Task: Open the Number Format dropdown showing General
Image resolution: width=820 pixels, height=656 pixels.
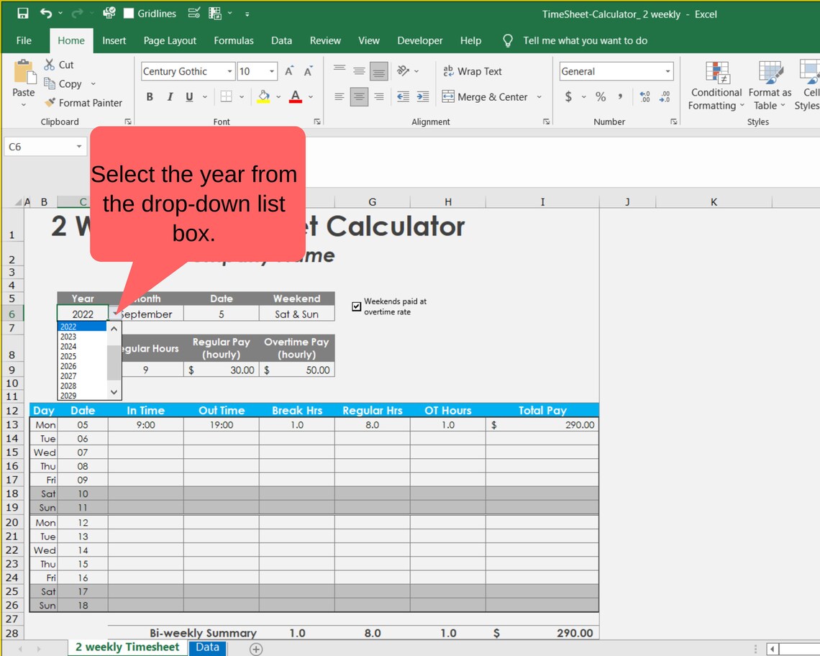Action: [x=668, y=71]
